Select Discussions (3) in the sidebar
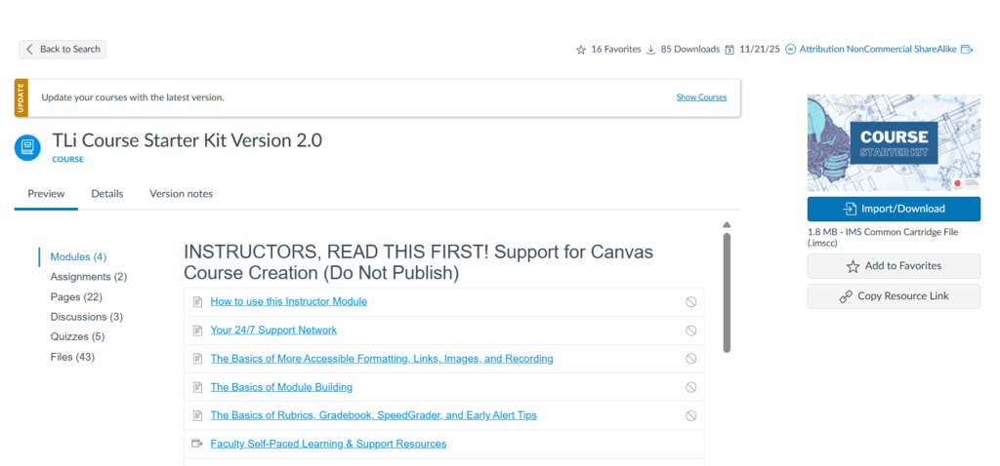This screenshot has height=466, width=1000. [87, 317]
